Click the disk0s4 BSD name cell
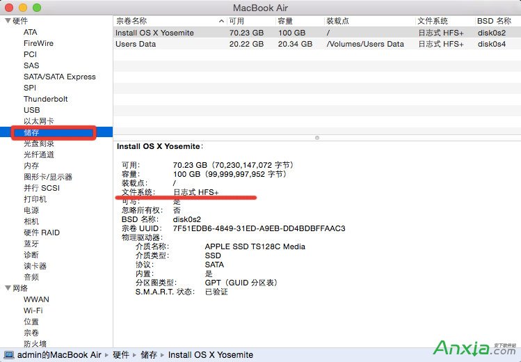Screen dimensions: 521x362 (x=492, y=44)
